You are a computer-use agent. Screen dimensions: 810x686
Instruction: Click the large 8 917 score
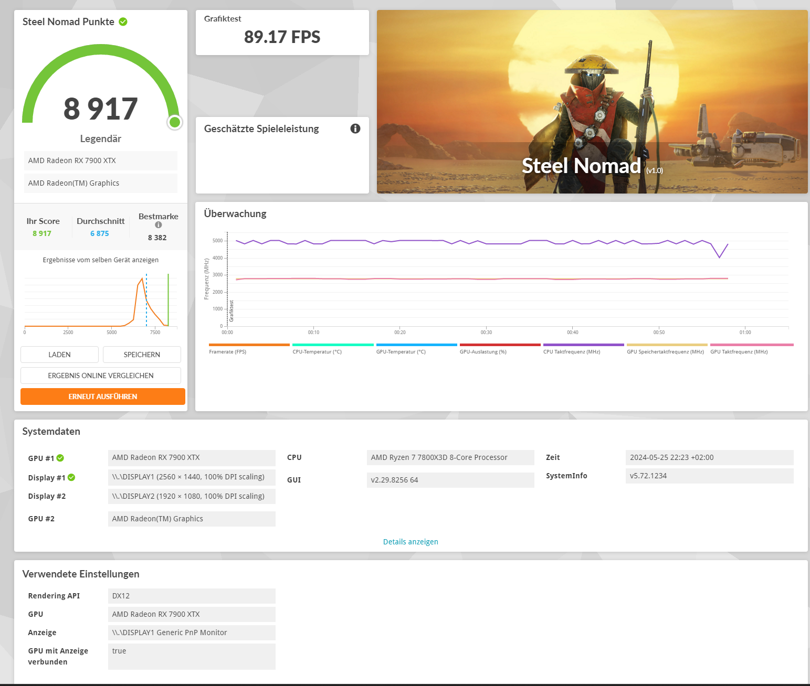click(101, 109)
